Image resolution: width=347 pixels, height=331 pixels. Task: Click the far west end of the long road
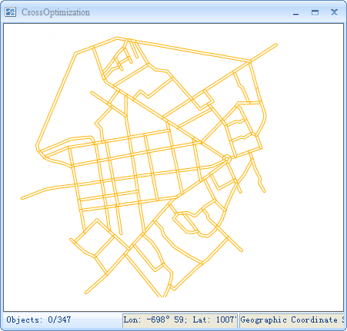click(x=22, y=198)
